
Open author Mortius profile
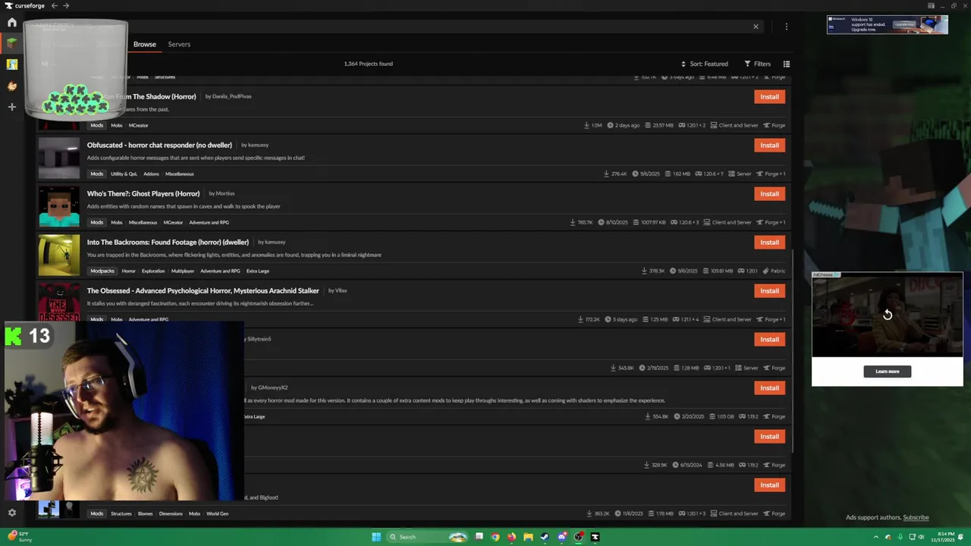[225, 193]
